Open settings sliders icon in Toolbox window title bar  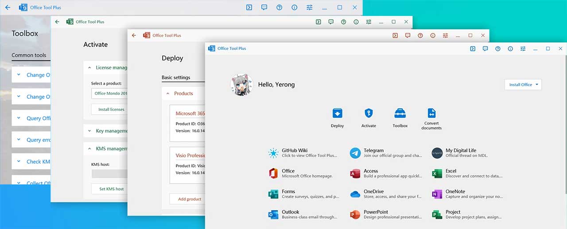309,8
